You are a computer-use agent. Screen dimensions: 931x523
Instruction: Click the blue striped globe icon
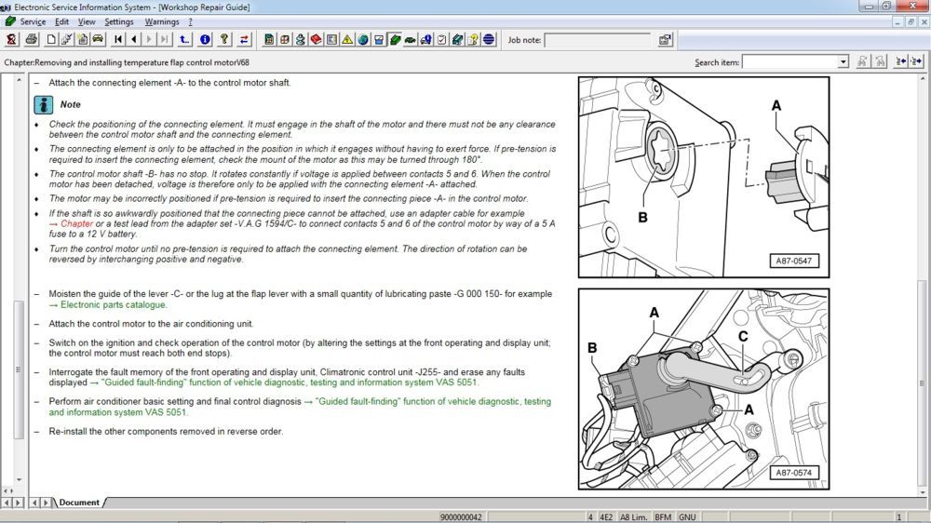pyautogui.click(x=489, y=40)
